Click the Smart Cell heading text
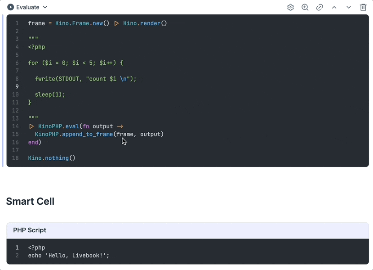 tap(30, 201)
